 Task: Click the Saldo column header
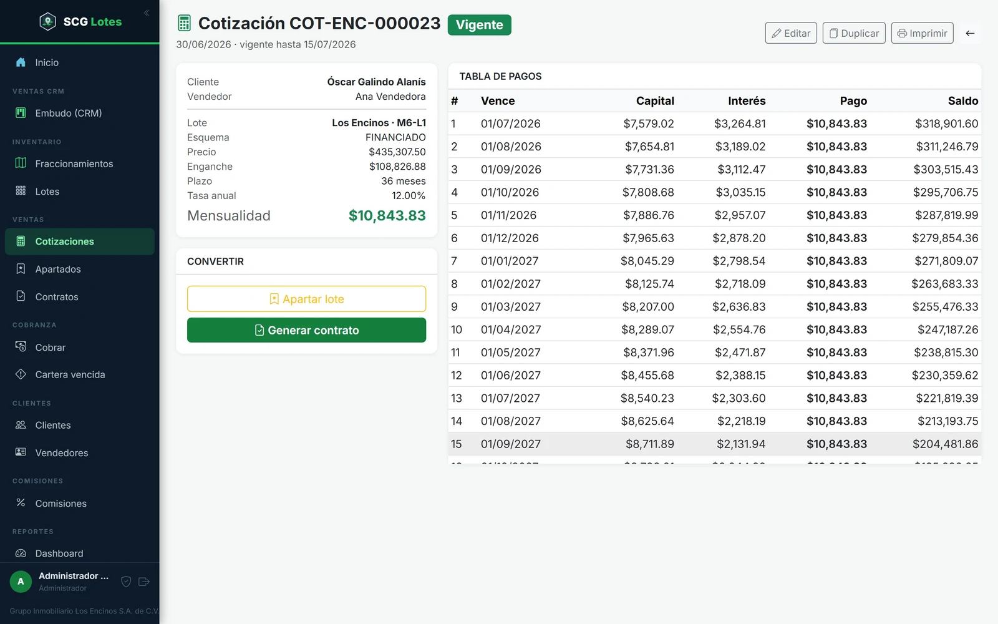click(x=963, y=101)
